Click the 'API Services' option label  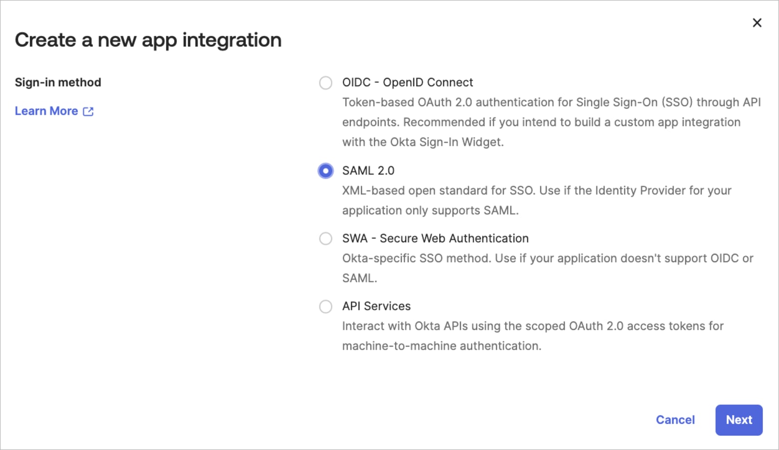pos(376,306)
